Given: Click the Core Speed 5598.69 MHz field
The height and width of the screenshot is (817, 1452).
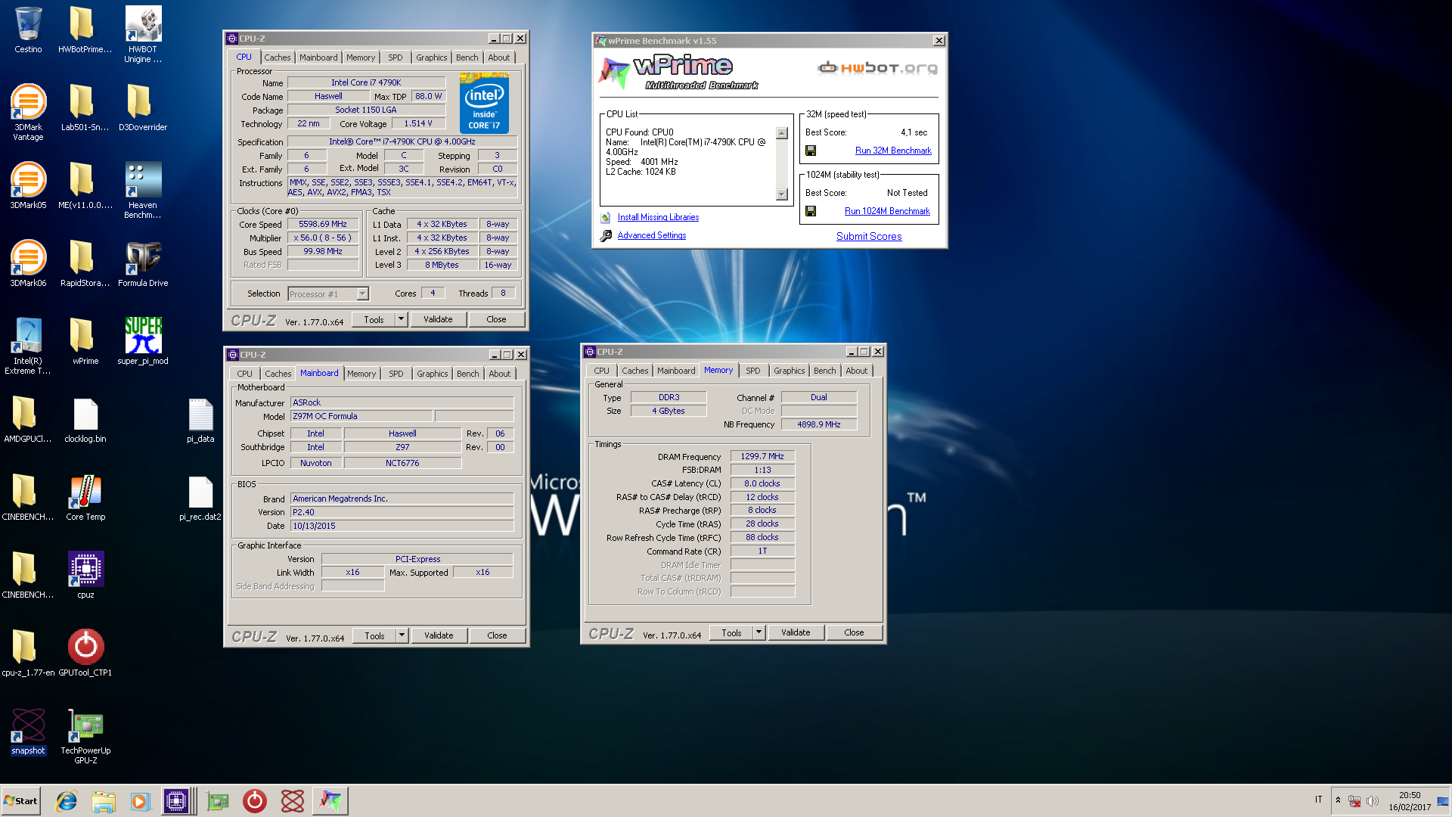Looking at the screenshot, I should click(x=323, y=224).
